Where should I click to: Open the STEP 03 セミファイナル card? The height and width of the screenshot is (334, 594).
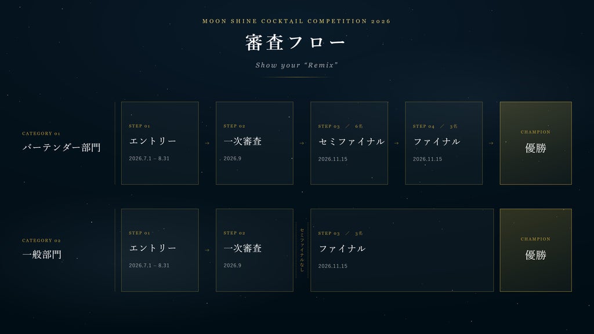(x=349, y=143)
